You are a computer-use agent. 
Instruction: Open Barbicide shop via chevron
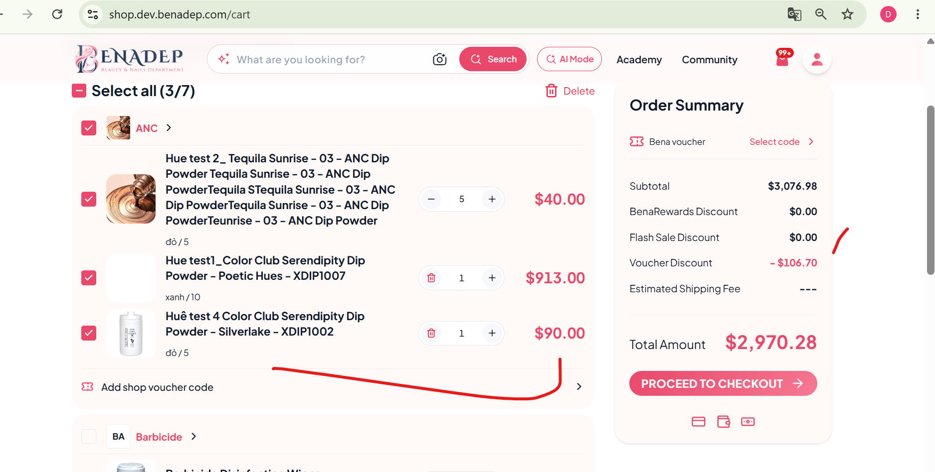(194, 437)
